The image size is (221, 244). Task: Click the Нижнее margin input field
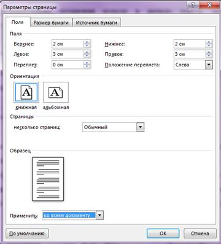click(x=190, y=44)
